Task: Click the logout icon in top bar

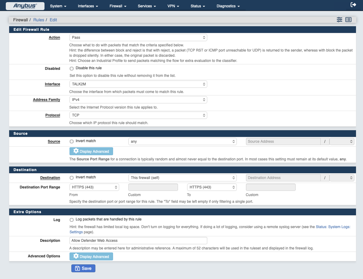Action: tap(353, 5)
